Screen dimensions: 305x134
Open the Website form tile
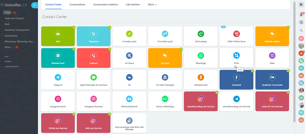coord(58,58)
